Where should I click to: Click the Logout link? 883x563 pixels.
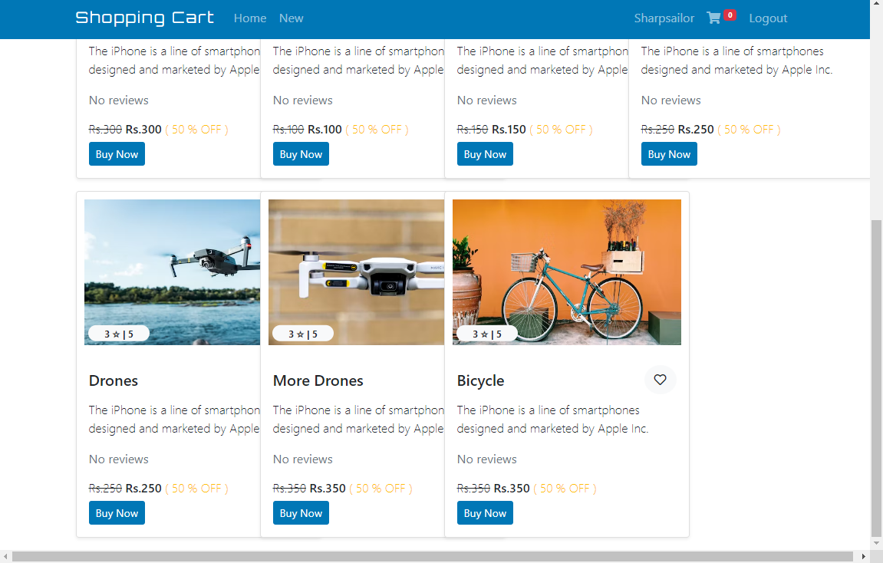click(768, 18)
